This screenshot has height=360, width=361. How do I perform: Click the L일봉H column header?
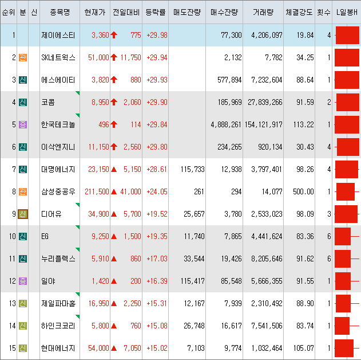[x=347, y=12]
